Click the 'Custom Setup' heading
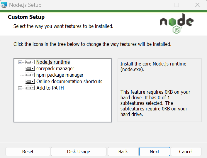Viewport: 207px width, 158px height. pyautogui.click(x=26, y=17)
